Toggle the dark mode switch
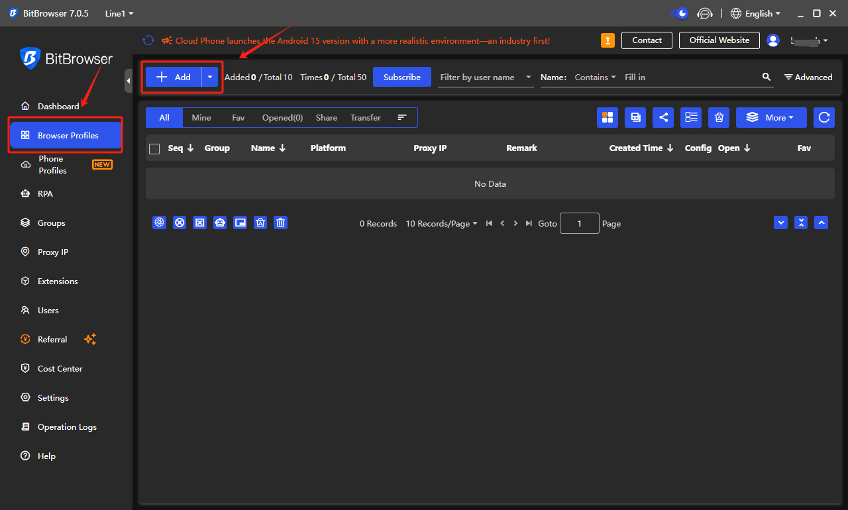 pyautogui.click(x=679, y=13)
